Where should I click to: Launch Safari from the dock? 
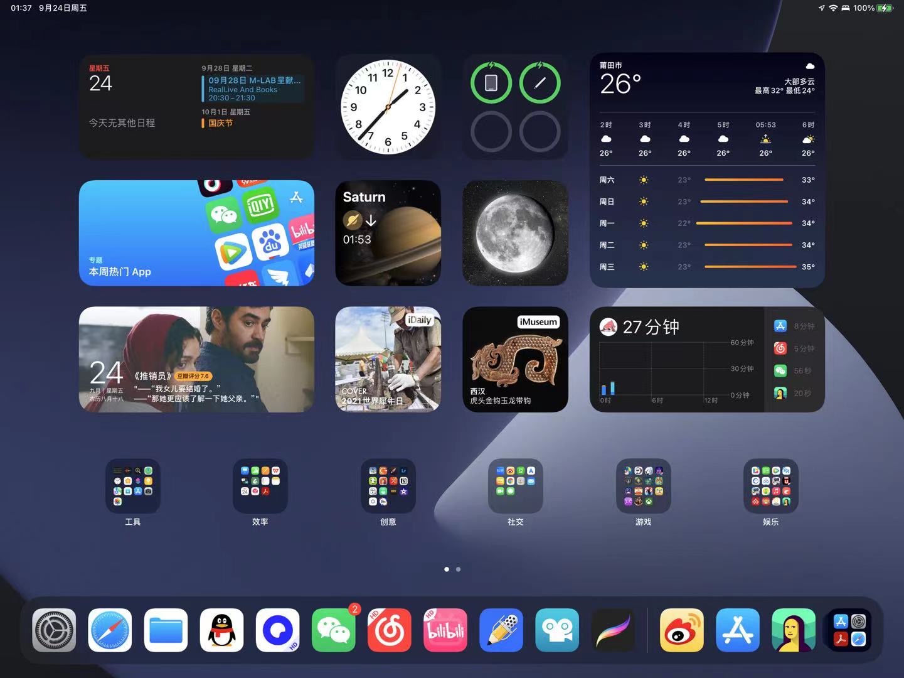(110, 630)
